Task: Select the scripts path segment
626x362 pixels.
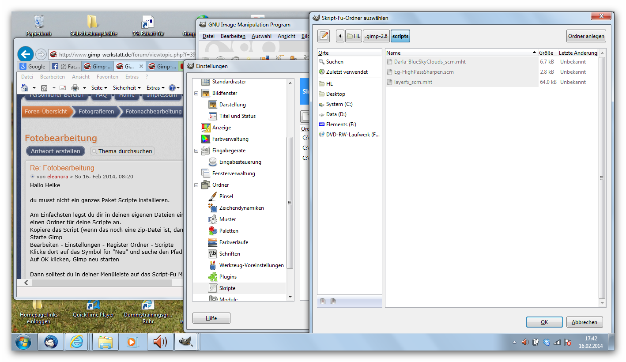Action: pos(400,36)
